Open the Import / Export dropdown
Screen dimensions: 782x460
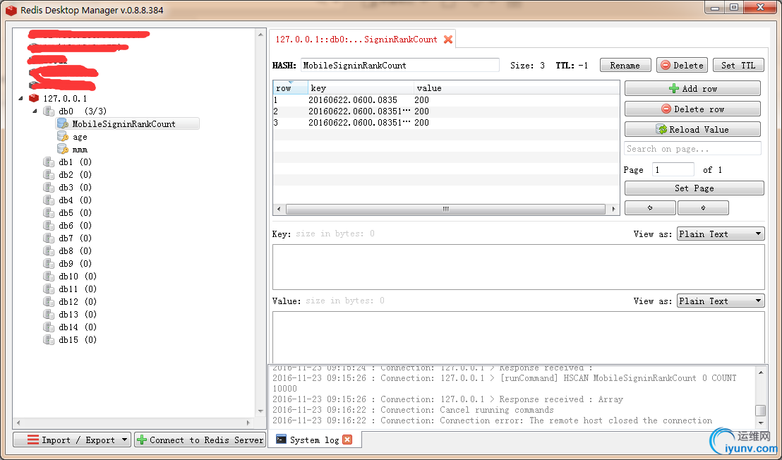coord(72,440)
